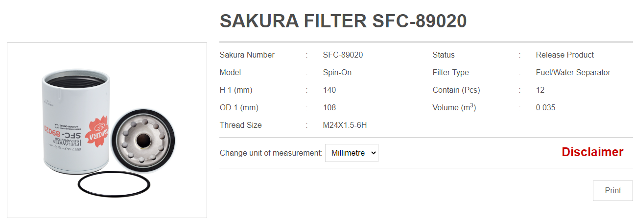The width and height of the screenshot is (635, 222).
Task: Click the SFC-89020 filter product image
Action: (107, 130)
